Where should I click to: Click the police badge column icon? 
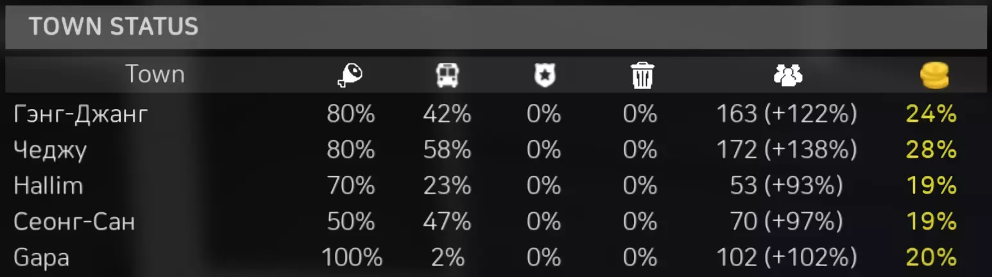click(544, 76)
